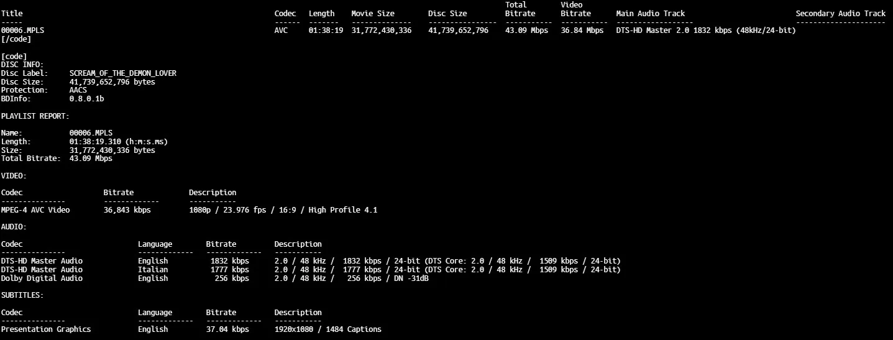
Task: Click the 01:38:19.310 playlist length value
Action: (x=118, y=142)
